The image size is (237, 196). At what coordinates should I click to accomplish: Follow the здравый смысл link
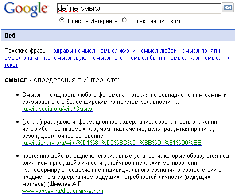pyautogui.click(x=74, y=51)
